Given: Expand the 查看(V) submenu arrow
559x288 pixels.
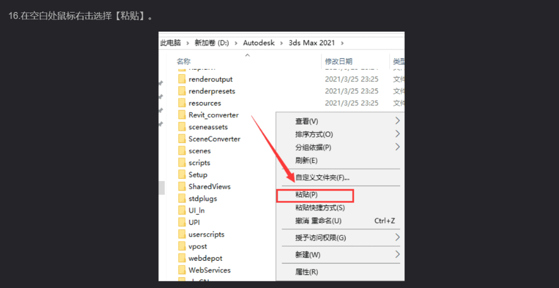Looking at the screenshot, I should (397, 121).
